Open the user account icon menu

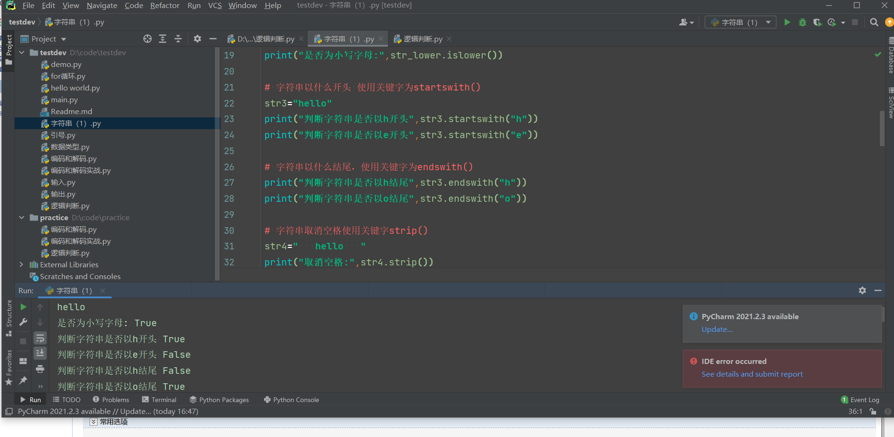686,22
